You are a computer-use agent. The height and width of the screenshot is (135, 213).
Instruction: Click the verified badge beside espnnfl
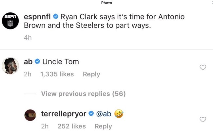click(x=56, y=16)
